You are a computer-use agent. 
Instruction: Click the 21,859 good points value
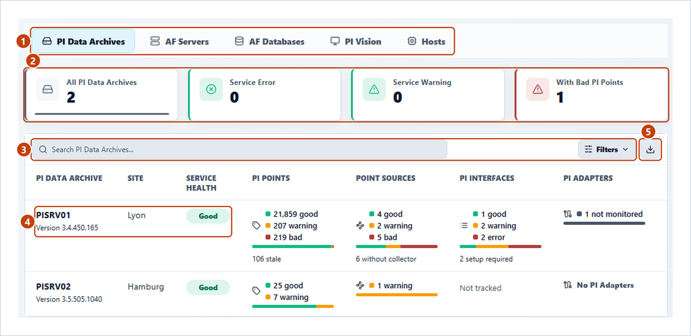(295, 214)
